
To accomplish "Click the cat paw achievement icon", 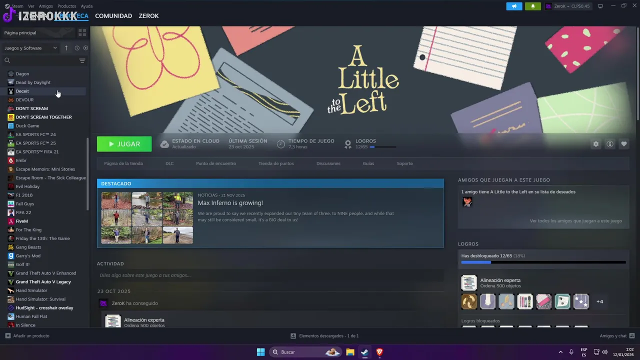I will [487, 301].
